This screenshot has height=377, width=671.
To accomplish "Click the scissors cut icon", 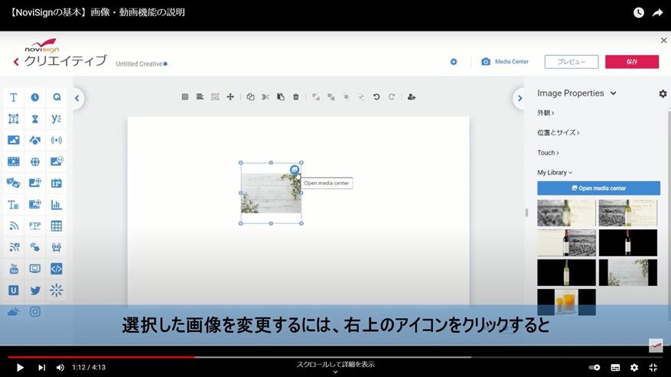I will pos(265,97).
